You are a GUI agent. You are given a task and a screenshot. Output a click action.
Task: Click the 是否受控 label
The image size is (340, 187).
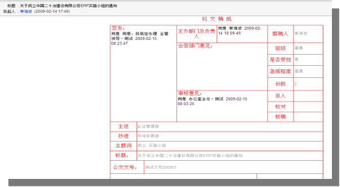pyautogui.click(x=280, y=60)
